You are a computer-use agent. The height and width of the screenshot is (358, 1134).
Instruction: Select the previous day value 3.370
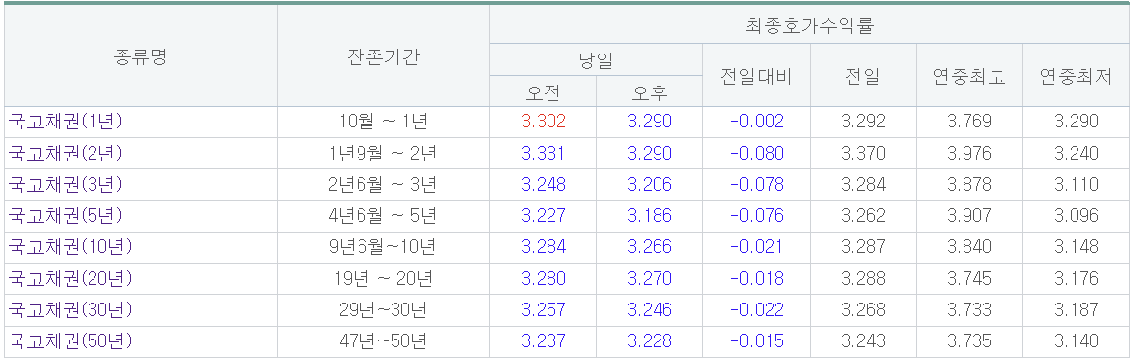click(x=863, y=153)
